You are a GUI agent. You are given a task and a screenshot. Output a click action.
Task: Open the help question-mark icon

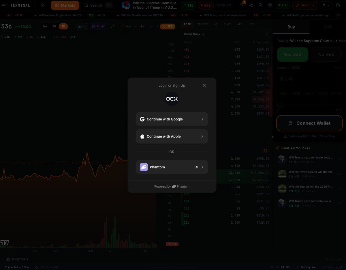point(338,5)
